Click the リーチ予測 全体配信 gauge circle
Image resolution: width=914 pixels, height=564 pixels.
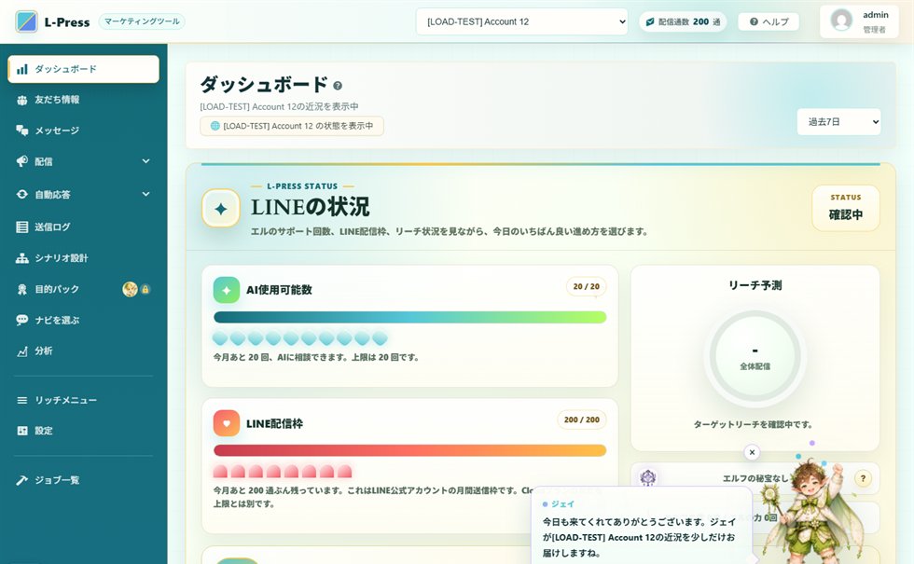pos(755,356)
